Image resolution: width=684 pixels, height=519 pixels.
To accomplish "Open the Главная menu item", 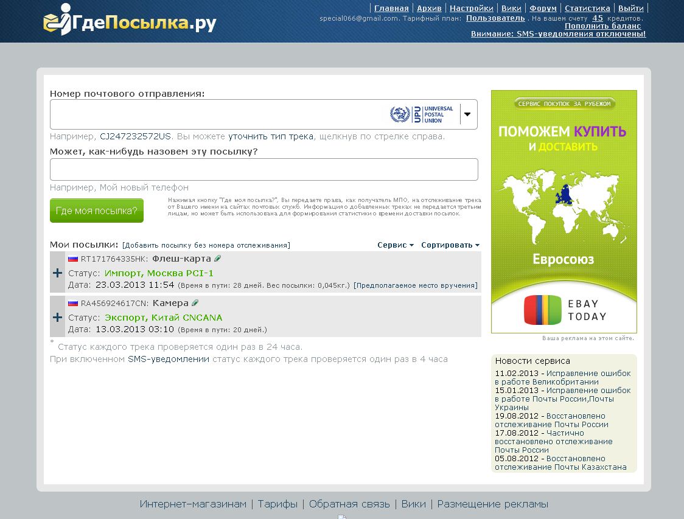I will coord(391,9).
